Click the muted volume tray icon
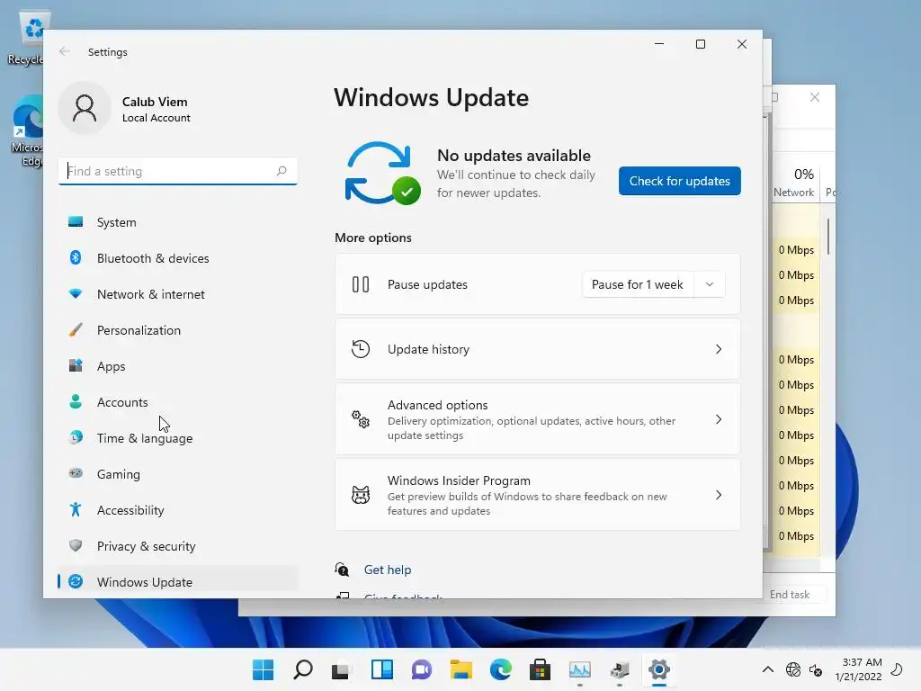Screen dimensions: 921x691 tap(816, 669)
